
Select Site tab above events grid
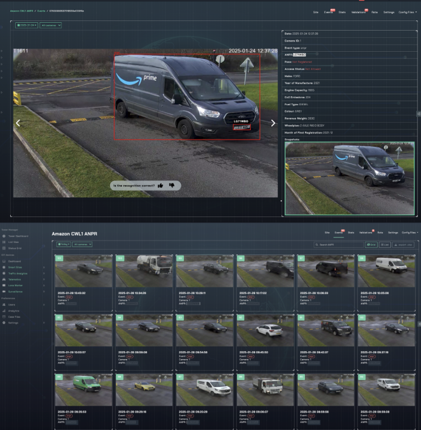[x=327, y=233]
